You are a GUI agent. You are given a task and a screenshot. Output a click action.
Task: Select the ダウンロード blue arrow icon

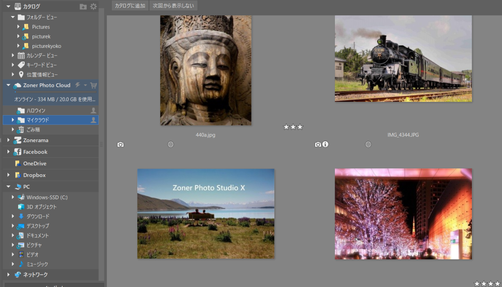point(21,216)
